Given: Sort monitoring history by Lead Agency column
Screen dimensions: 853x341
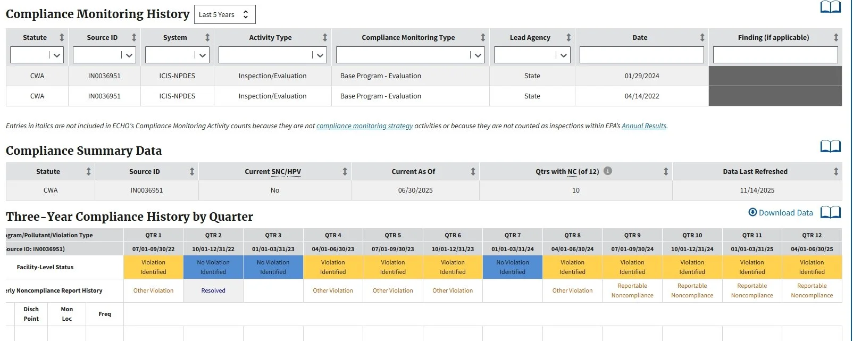Looking at the screenshot, I should 568,37.
